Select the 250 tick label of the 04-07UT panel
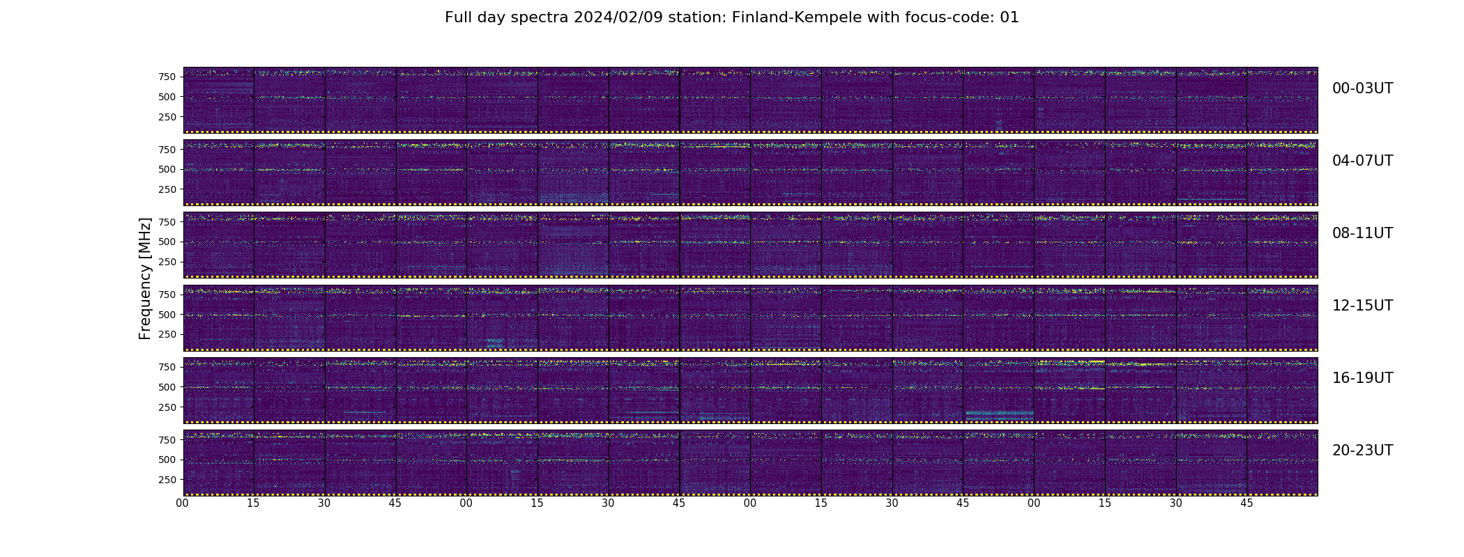 [x=167, y=189]
